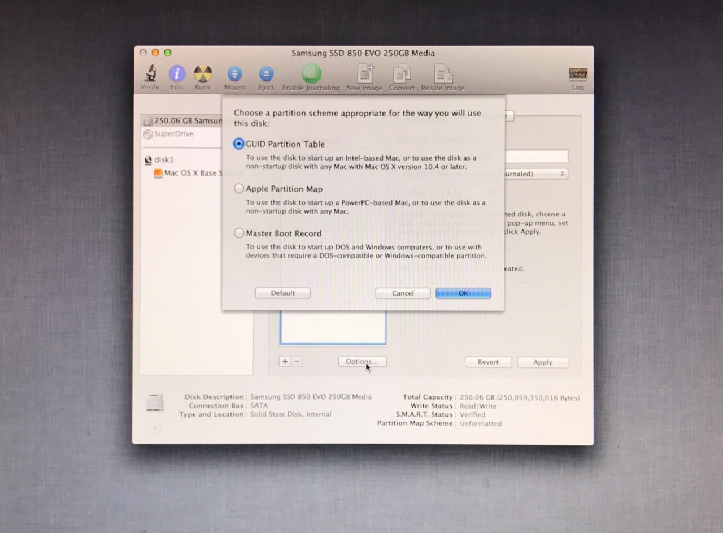Viewport: 723px width, 533px height.
Task: Select the GUID Partition Table option
Action: (x=239, y=144)
